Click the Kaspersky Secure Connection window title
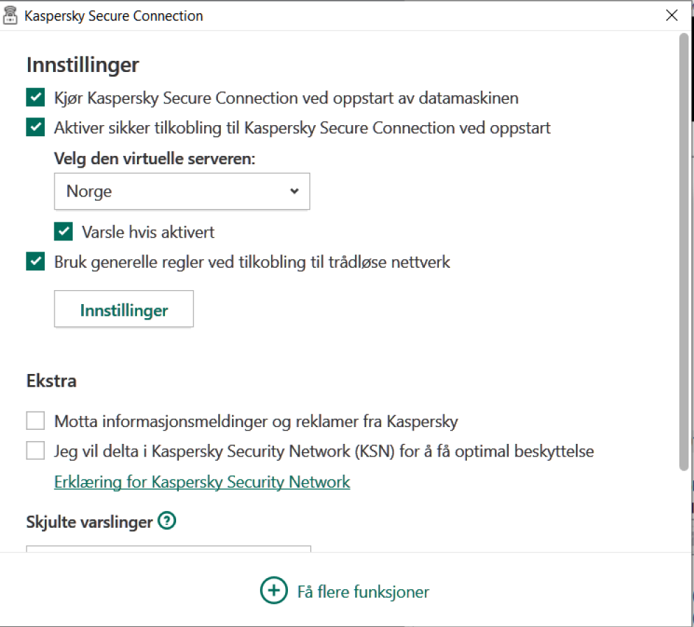Image resolution: width=694 pixels, height=627 pixels. (x=113, y=15)
